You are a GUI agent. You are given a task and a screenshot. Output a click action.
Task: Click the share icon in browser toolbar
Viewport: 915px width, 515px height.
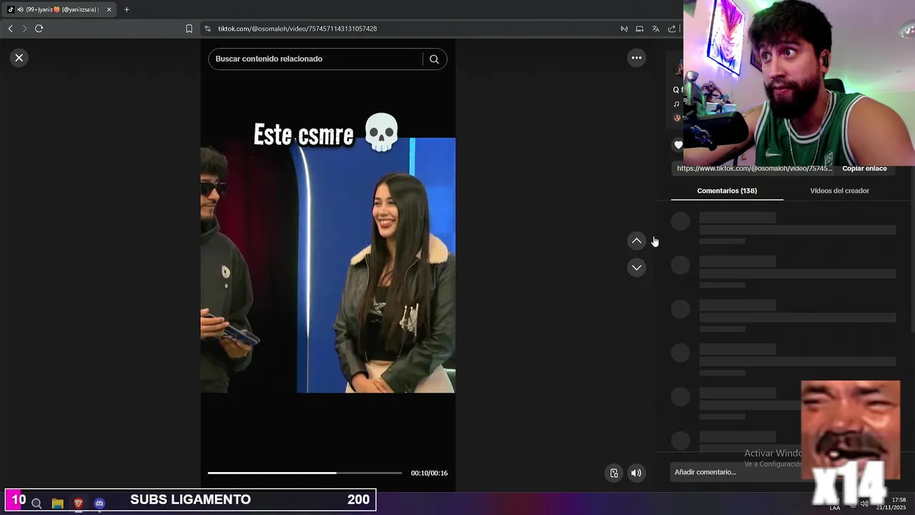[672, 29]
